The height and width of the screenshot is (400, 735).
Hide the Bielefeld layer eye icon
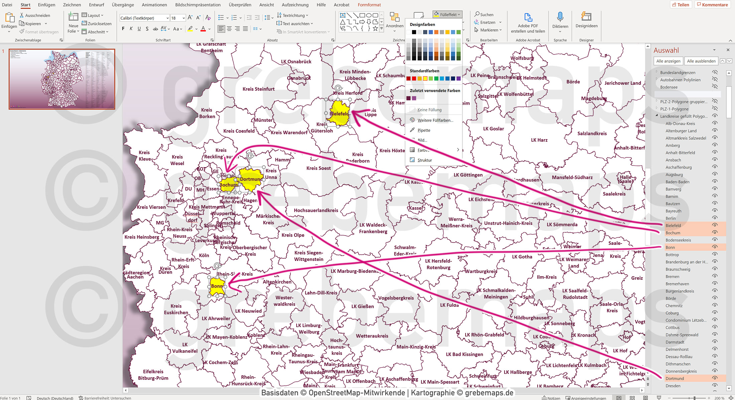715,225
